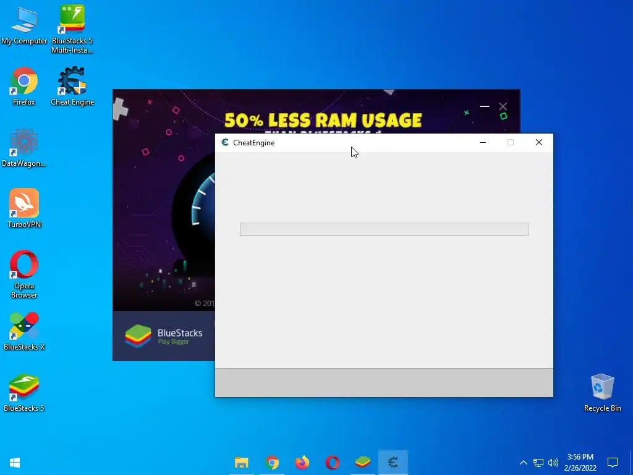Click the BlueStacks Play Bigger logo
633x475 pixels.
[x=163, y=336]
